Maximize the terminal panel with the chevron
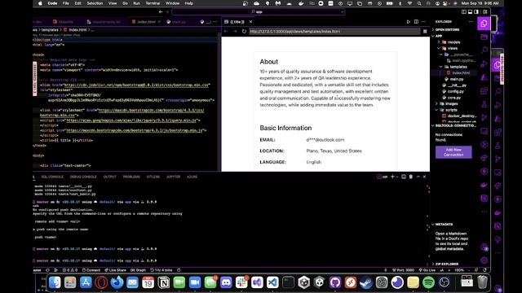Screen dimensions: 522x293 click(x=418, y=177)
